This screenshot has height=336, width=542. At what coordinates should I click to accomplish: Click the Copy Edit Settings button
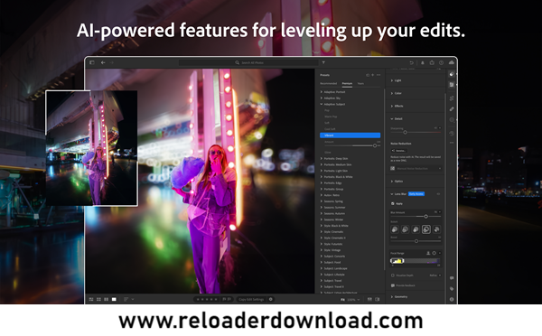251,299
